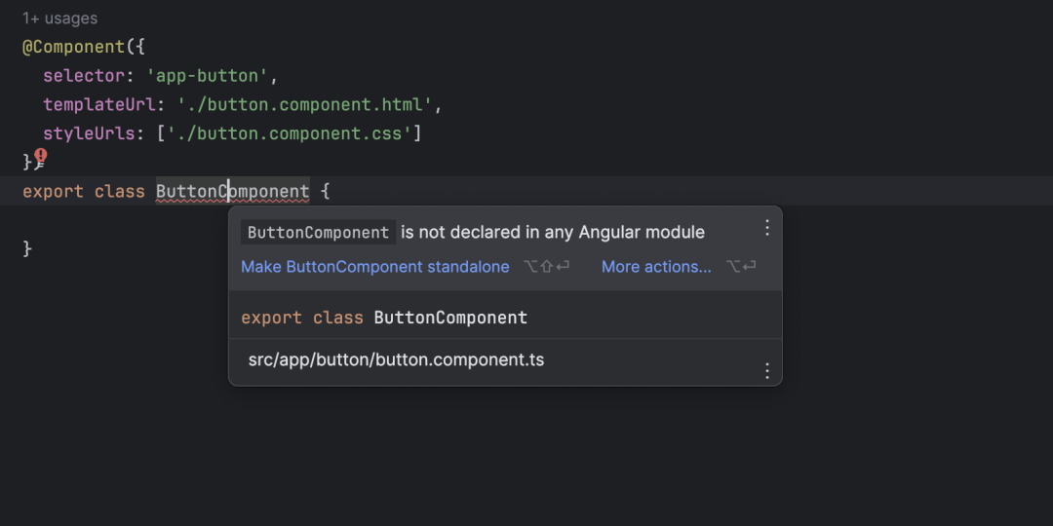Click the 1+ usages inlay hint
Viewport: 1053px width, 526px height.
(59, 19)
